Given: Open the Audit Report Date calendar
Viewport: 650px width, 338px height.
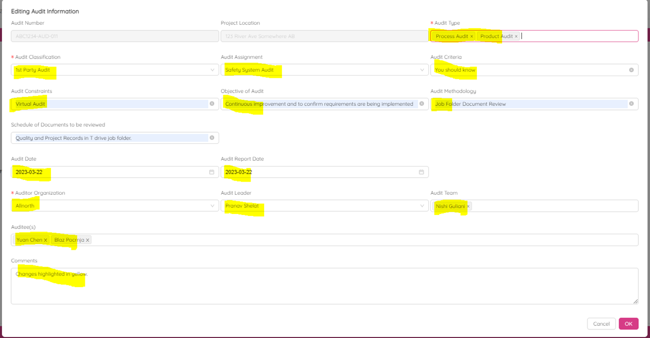Looking at the screenshot, I should pyautogui.click(x=421, y=172).
